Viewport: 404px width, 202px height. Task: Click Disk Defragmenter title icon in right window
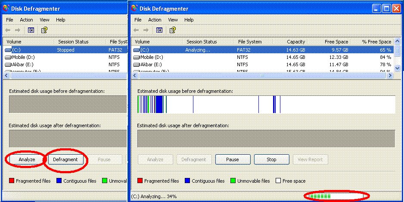(x=134, y=9)
